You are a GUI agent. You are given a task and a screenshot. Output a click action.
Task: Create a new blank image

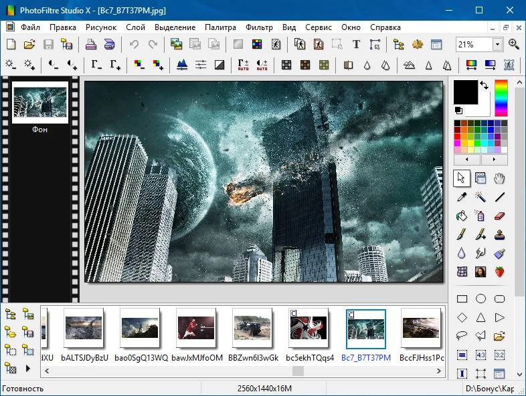pyautogui.click(x=11, y=44)
